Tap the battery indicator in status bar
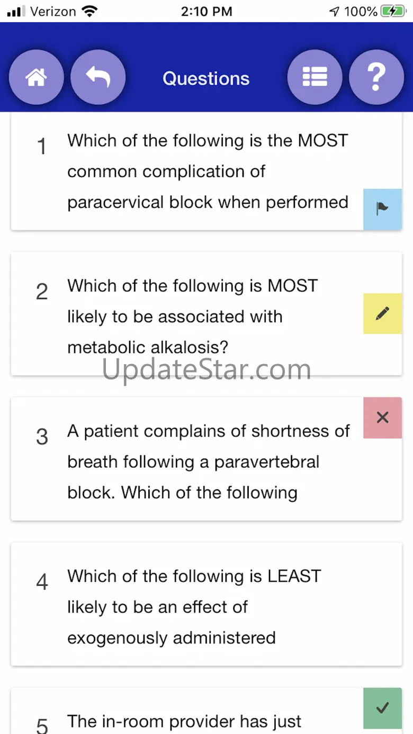This screenshot has height=734, width=413. click(393, 11)
